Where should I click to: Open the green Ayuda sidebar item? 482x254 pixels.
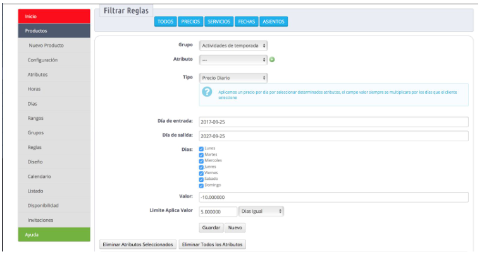(x=54, y=234)
